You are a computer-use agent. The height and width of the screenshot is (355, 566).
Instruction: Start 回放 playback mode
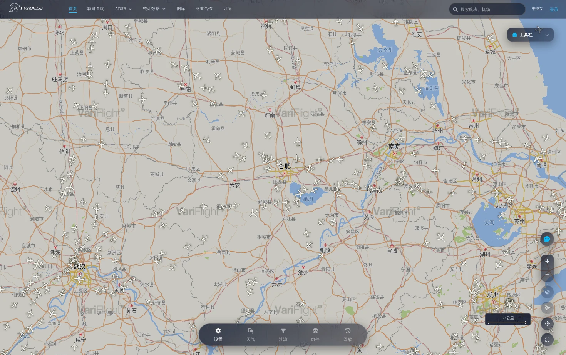click(348, 335)
